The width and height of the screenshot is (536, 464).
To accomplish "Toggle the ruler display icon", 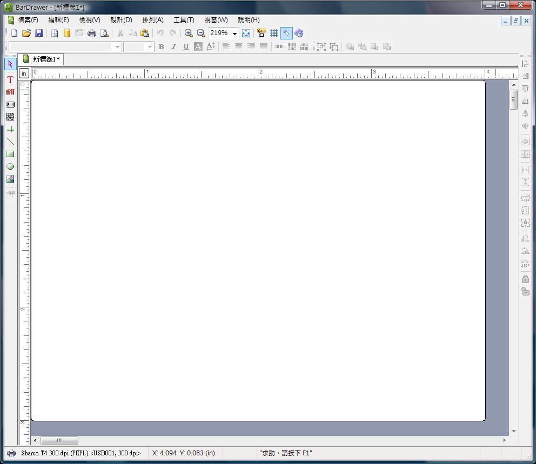I will coord(262,33).
